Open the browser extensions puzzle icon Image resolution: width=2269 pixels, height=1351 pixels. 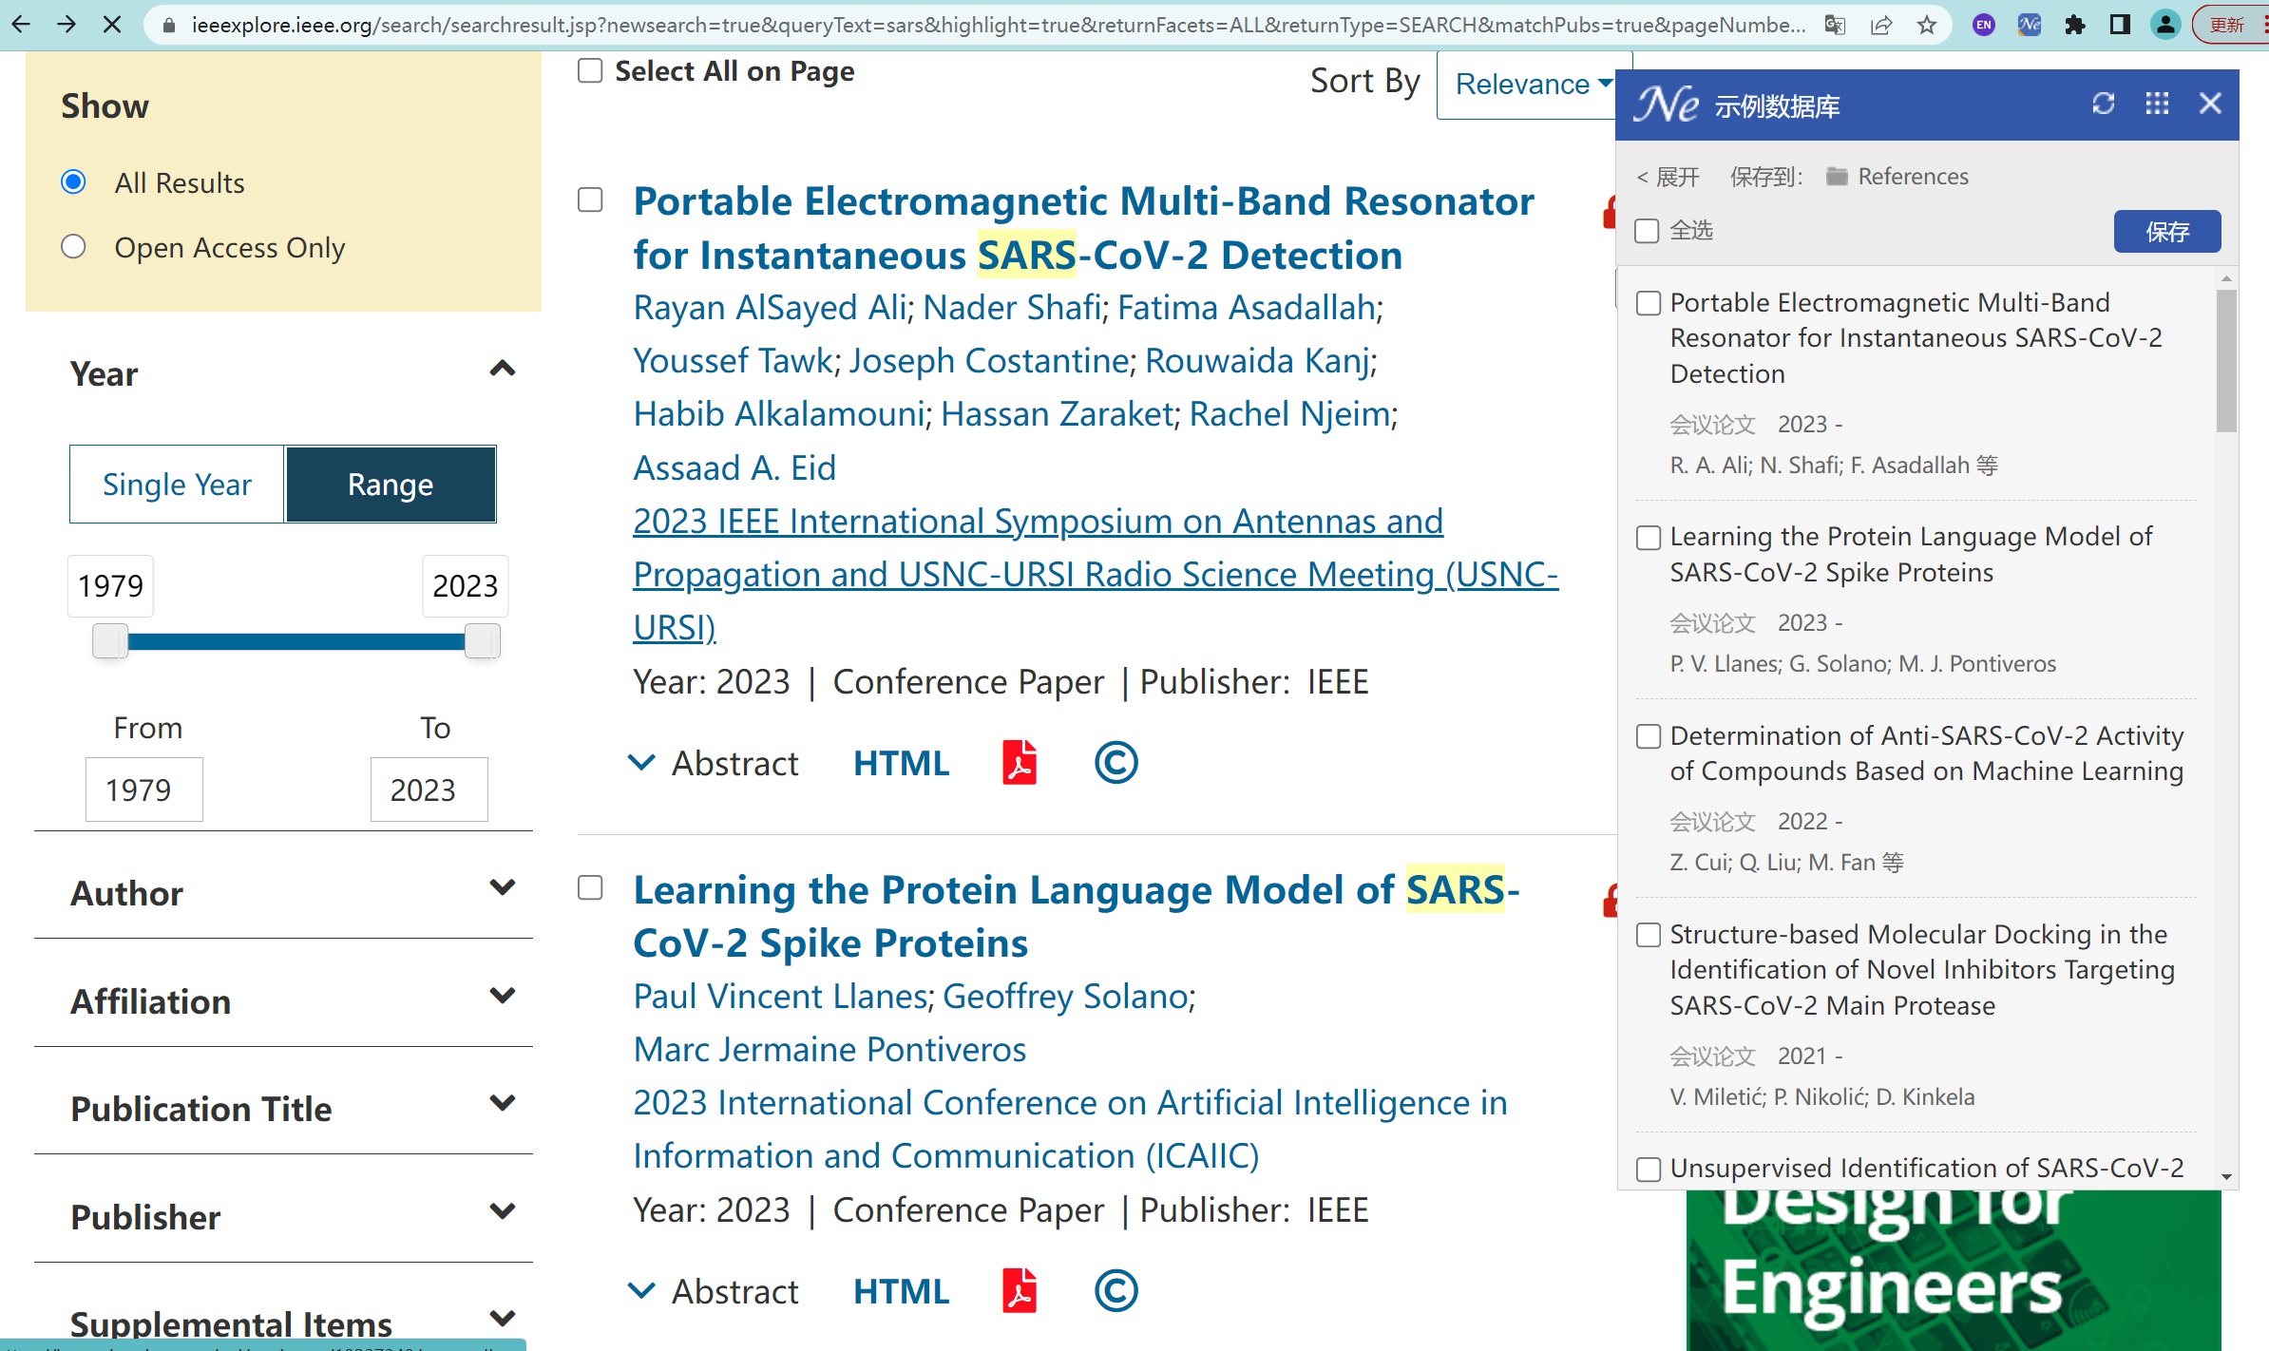2075,26
